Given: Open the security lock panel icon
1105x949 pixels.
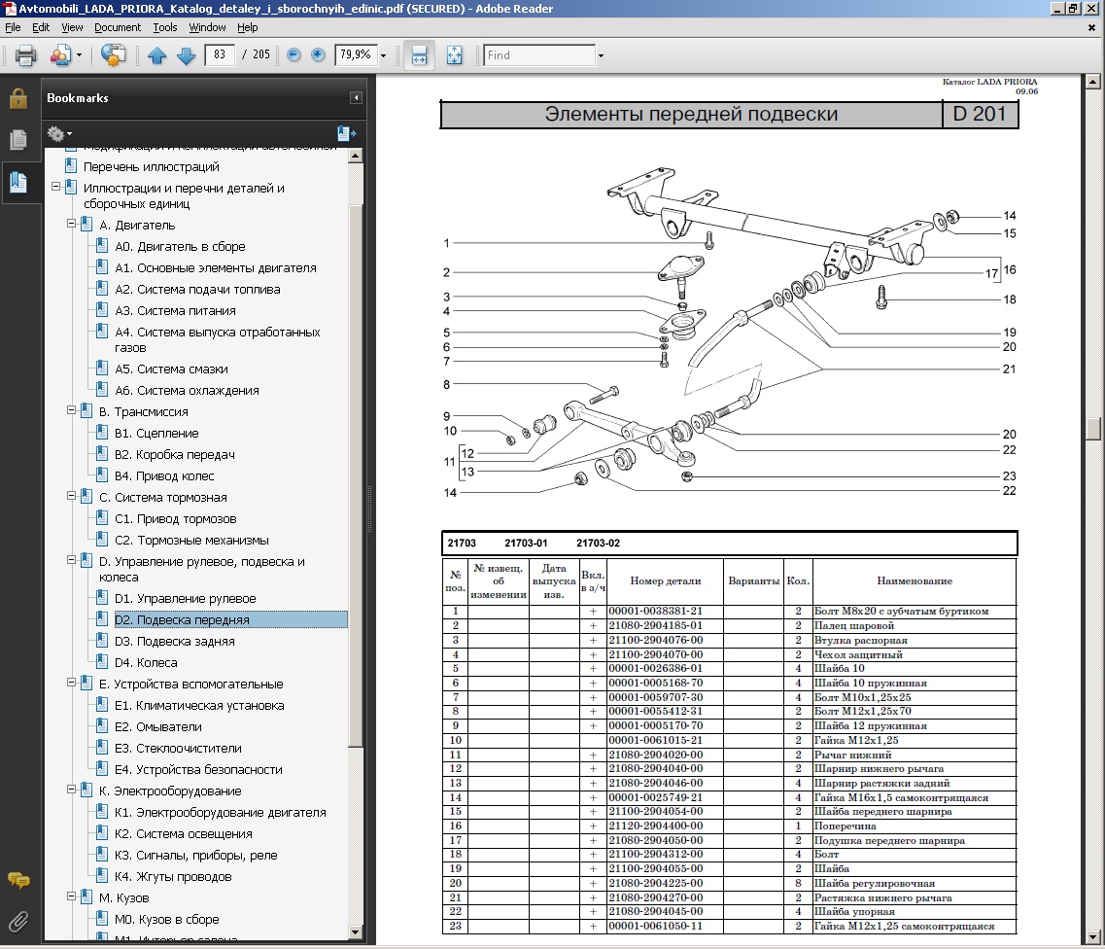Looking at the screenshot, I should [18, 98].
